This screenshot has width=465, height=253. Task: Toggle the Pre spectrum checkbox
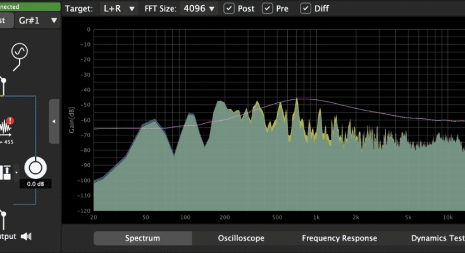click(x=268, y=9)
